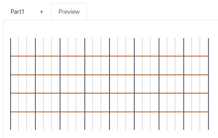Select the topmost orange horizontal line
Screen dimensions: 218x138
pyautogui.click(x=110, y=56)
